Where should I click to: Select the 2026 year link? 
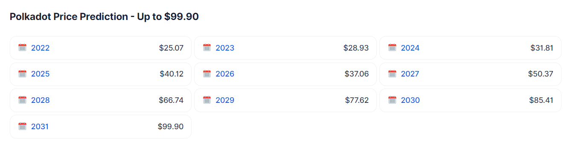[x=225, y=74]
